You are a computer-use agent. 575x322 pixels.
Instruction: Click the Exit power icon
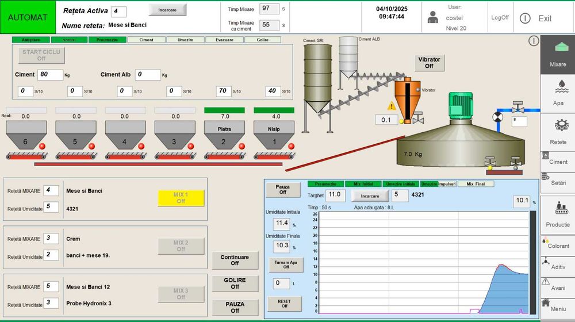(525, 18)
